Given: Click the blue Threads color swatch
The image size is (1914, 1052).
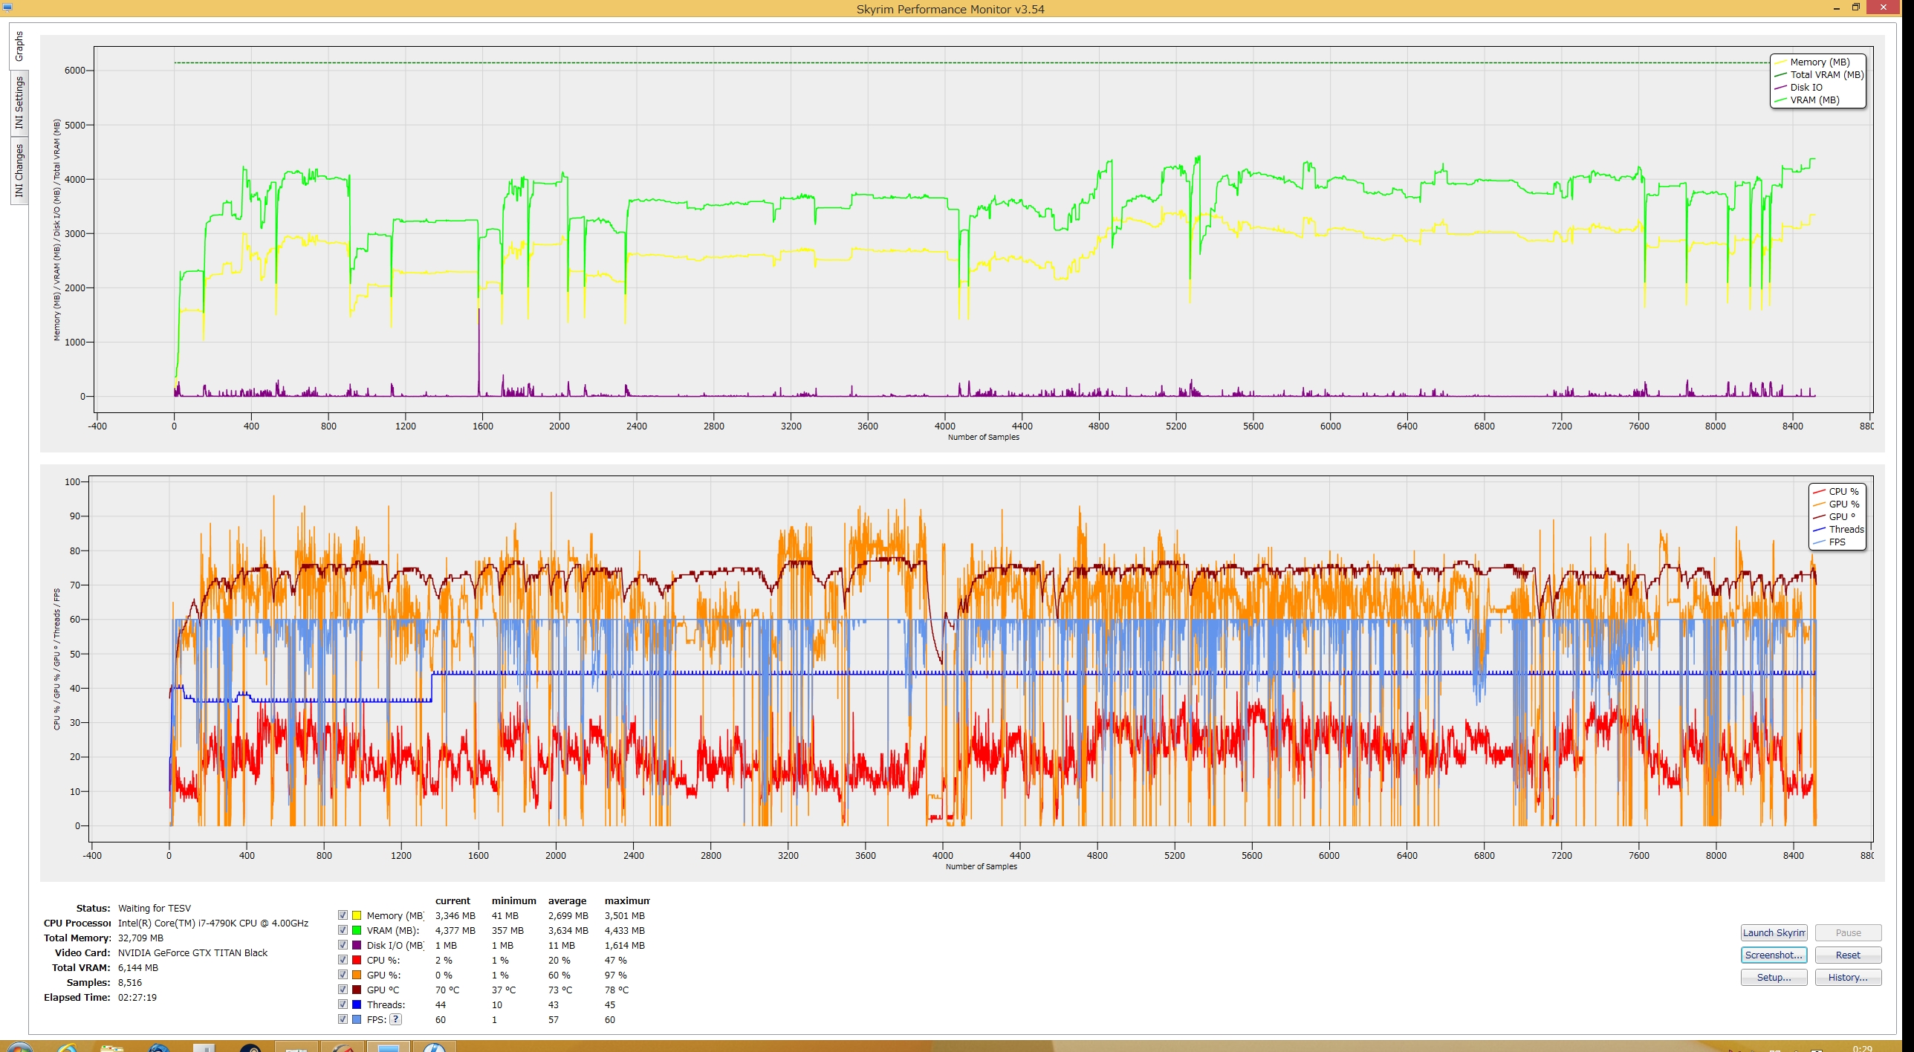Looking at the screenshot, I should [x=357, y=1004].
